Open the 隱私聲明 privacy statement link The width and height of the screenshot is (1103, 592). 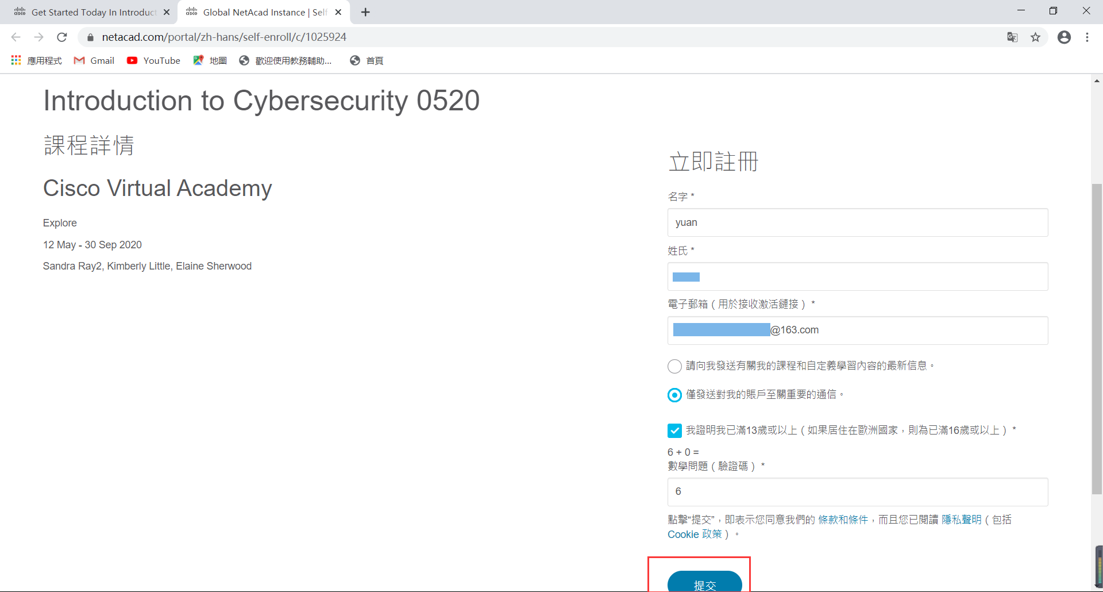[961, 520]
